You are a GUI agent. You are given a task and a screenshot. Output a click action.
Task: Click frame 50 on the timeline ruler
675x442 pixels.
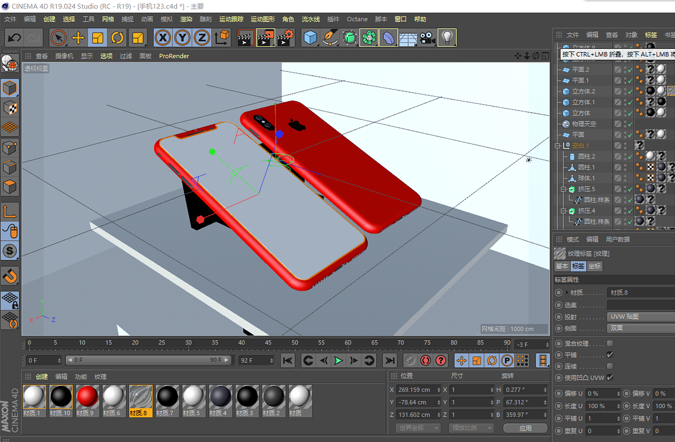[295, 343]
